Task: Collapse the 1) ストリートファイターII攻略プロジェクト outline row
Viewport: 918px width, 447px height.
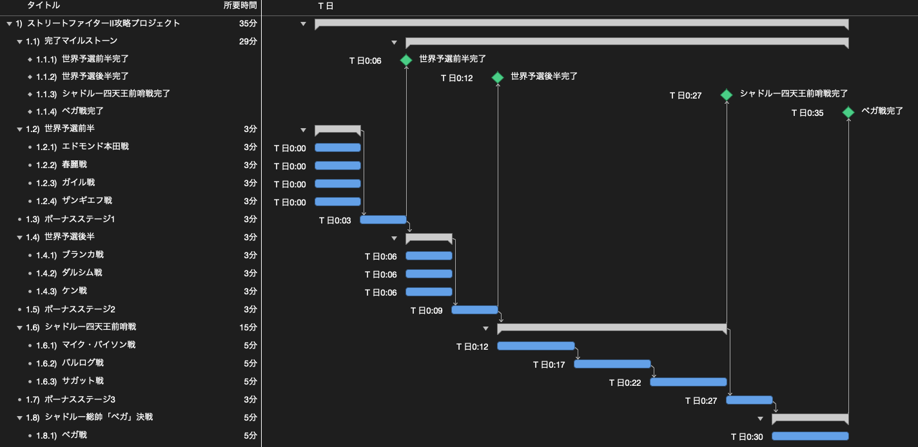Action: tap(9, 24)
